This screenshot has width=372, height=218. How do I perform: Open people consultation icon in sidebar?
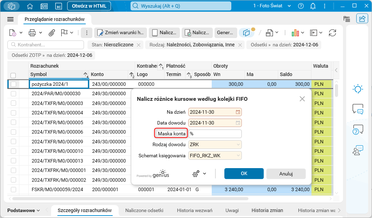358,150
